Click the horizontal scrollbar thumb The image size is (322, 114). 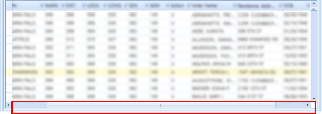[161, 105]
